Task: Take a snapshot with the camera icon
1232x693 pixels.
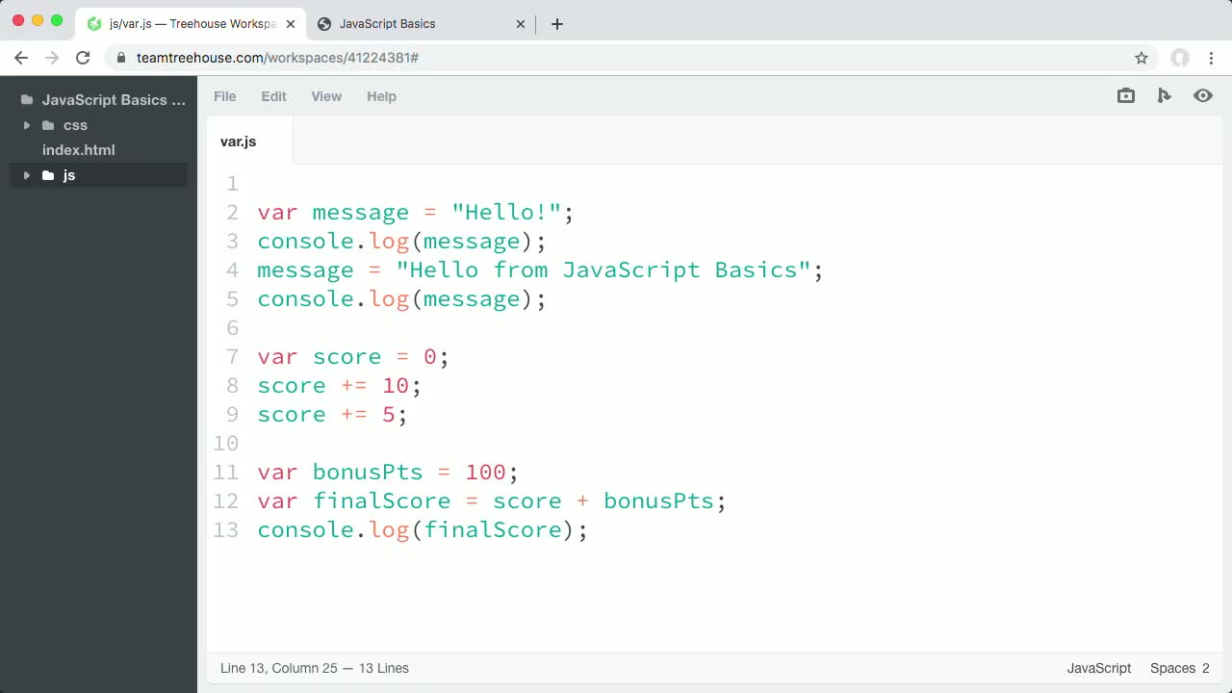Action: [x=1125, y=95]
